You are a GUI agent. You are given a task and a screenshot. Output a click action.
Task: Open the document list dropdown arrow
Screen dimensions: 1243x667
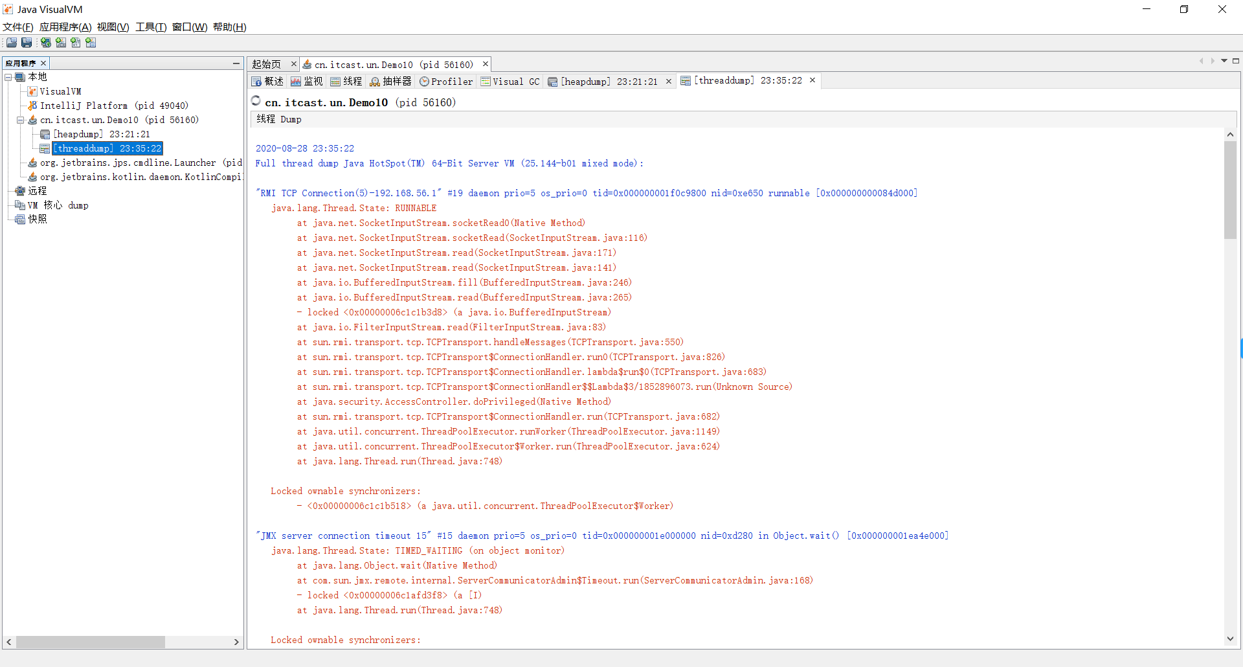(1224, 61)
